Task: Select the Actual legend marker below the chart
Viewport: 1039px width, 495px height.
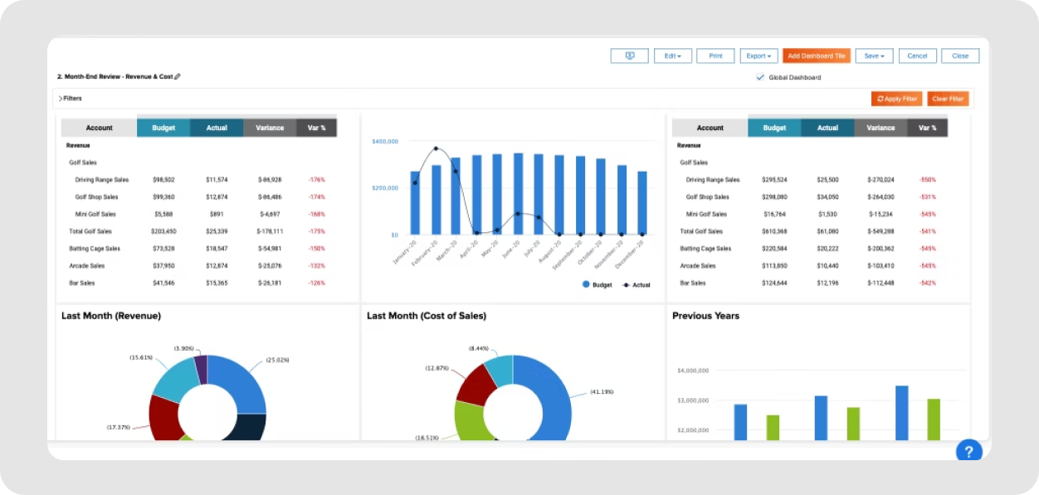Action: pyautogui.click(x=627, y=284)
